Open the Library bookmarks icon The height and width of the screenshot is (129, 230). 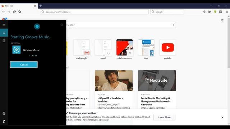click(x=210, y=12)
